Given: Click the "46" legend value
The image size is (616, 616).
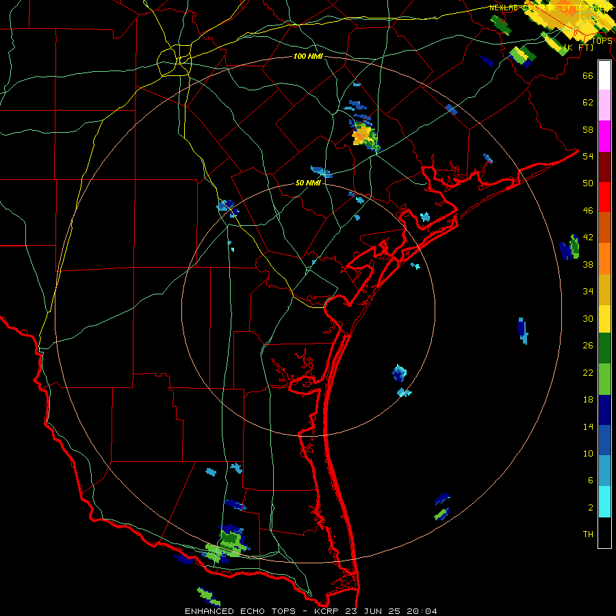Looking at the screenshot, I should click(x=588, y=210).
